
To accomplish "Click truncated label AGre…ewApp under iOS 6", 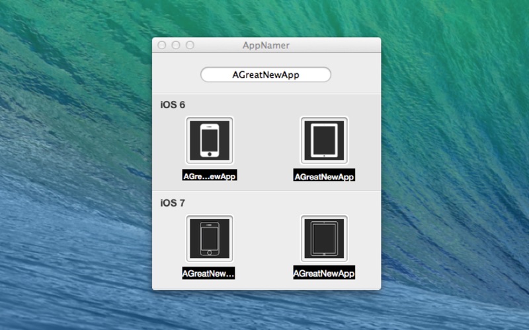I will pos(210,175).
